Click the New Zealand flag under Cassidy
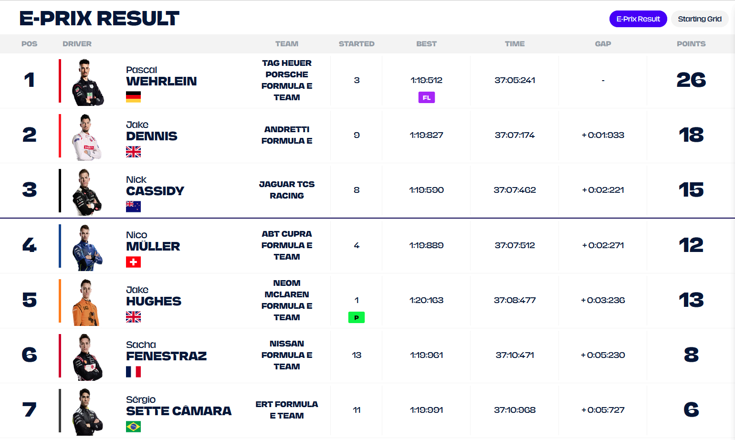 [x=133, y=207]
